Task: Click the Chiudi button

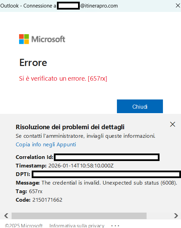Action: pos(140,106)
